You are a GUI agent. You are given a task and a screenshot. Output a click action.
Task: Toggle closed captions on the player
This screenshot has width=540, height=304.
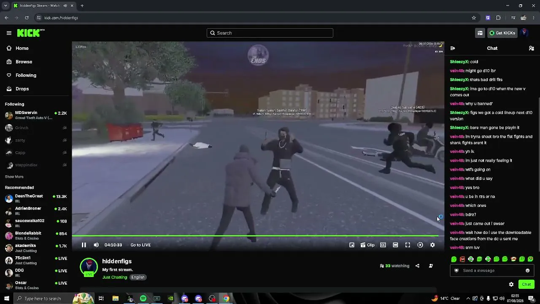pos(383,245)
